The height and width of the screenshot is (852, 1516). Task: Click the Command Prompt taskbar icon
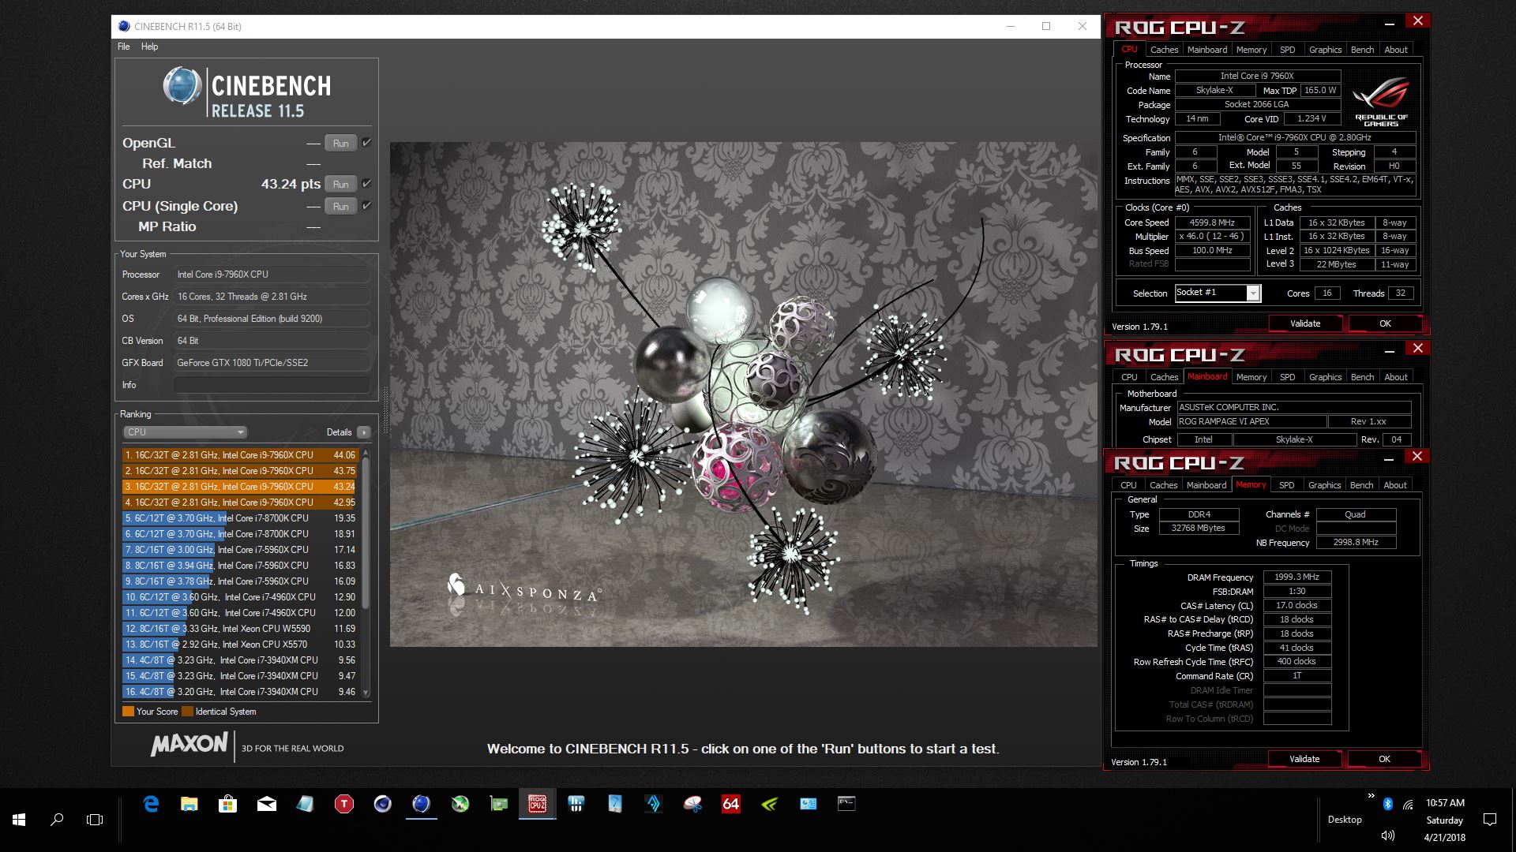tap(846, 804)
